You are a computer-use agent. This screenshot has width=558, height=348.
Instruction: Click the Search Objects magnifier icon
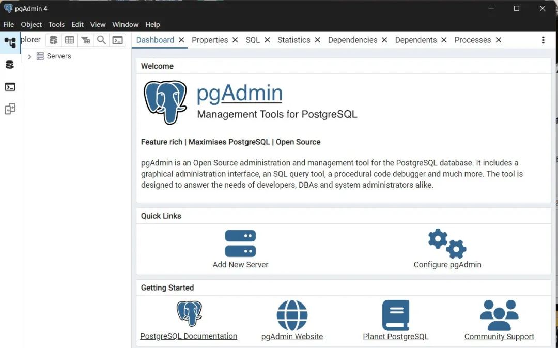point(101,40)
